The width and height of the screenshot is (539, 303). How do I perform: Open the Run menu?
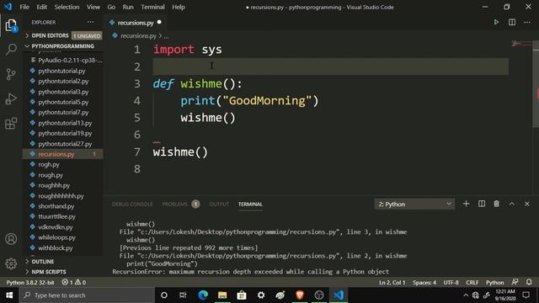pos(128,7)
